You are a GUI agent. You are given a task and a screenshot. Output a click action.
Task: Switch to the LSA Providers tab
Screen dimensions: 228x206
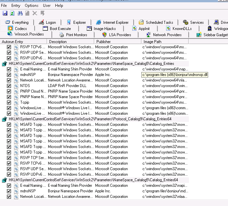(x=117, y=35)
